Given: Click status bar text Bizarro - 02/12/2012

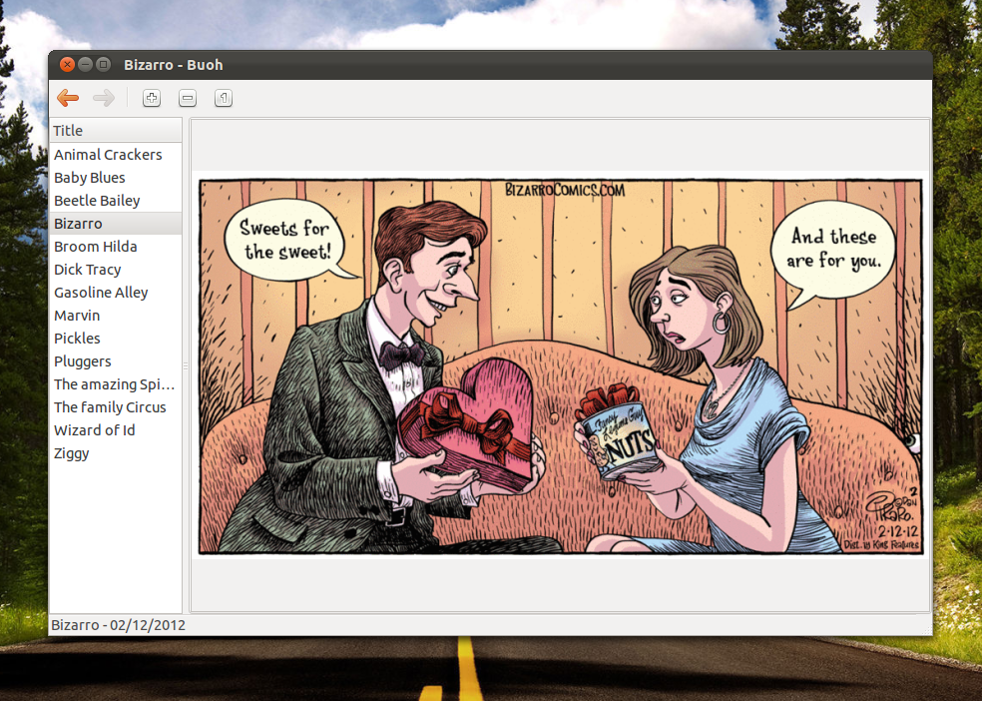Looking at the screenshot, I should [x=119, y=625].
